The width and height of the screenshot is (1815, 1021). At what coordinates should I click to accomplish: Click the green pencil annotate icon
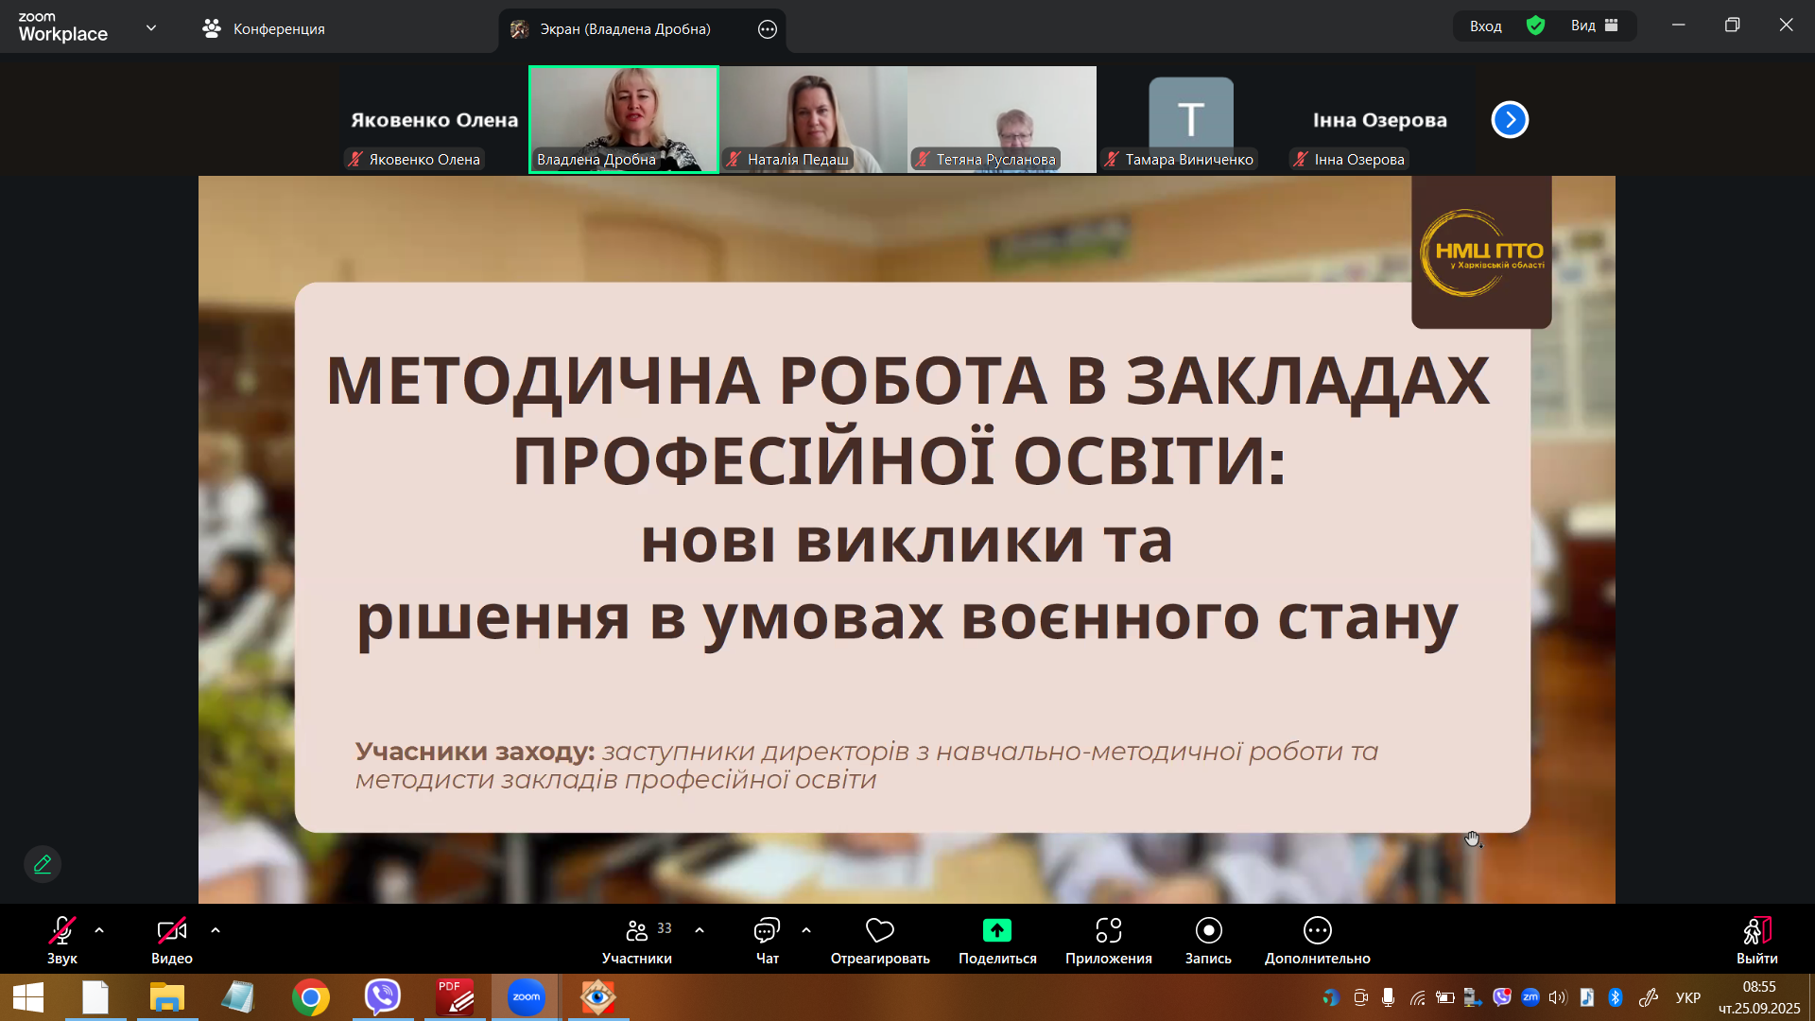(43, 864)
